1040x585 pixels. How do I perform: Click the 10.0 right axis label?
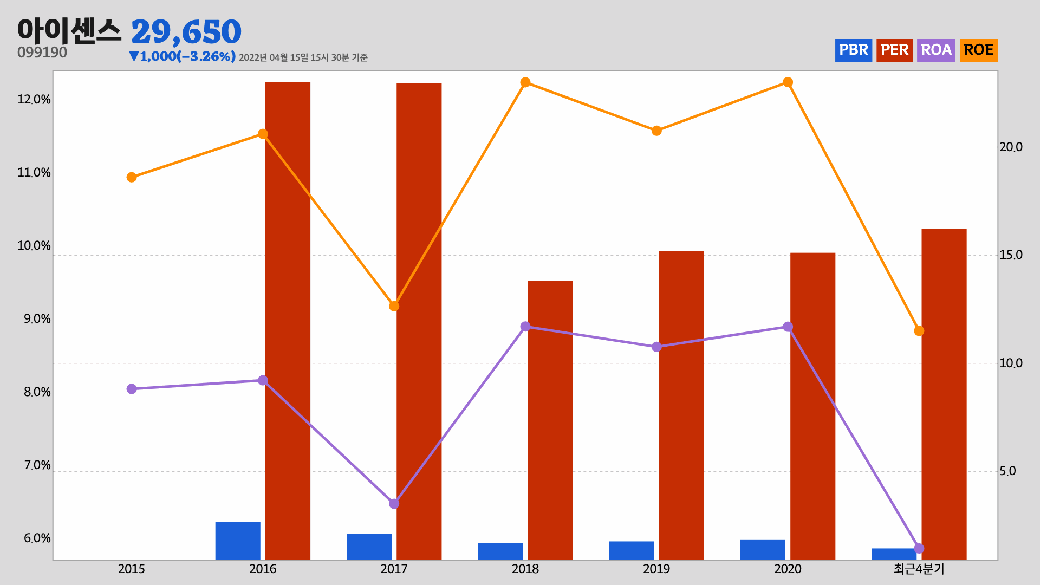[1011, 363]
